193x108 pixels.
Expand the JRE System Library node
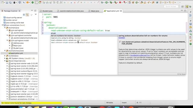5,58
